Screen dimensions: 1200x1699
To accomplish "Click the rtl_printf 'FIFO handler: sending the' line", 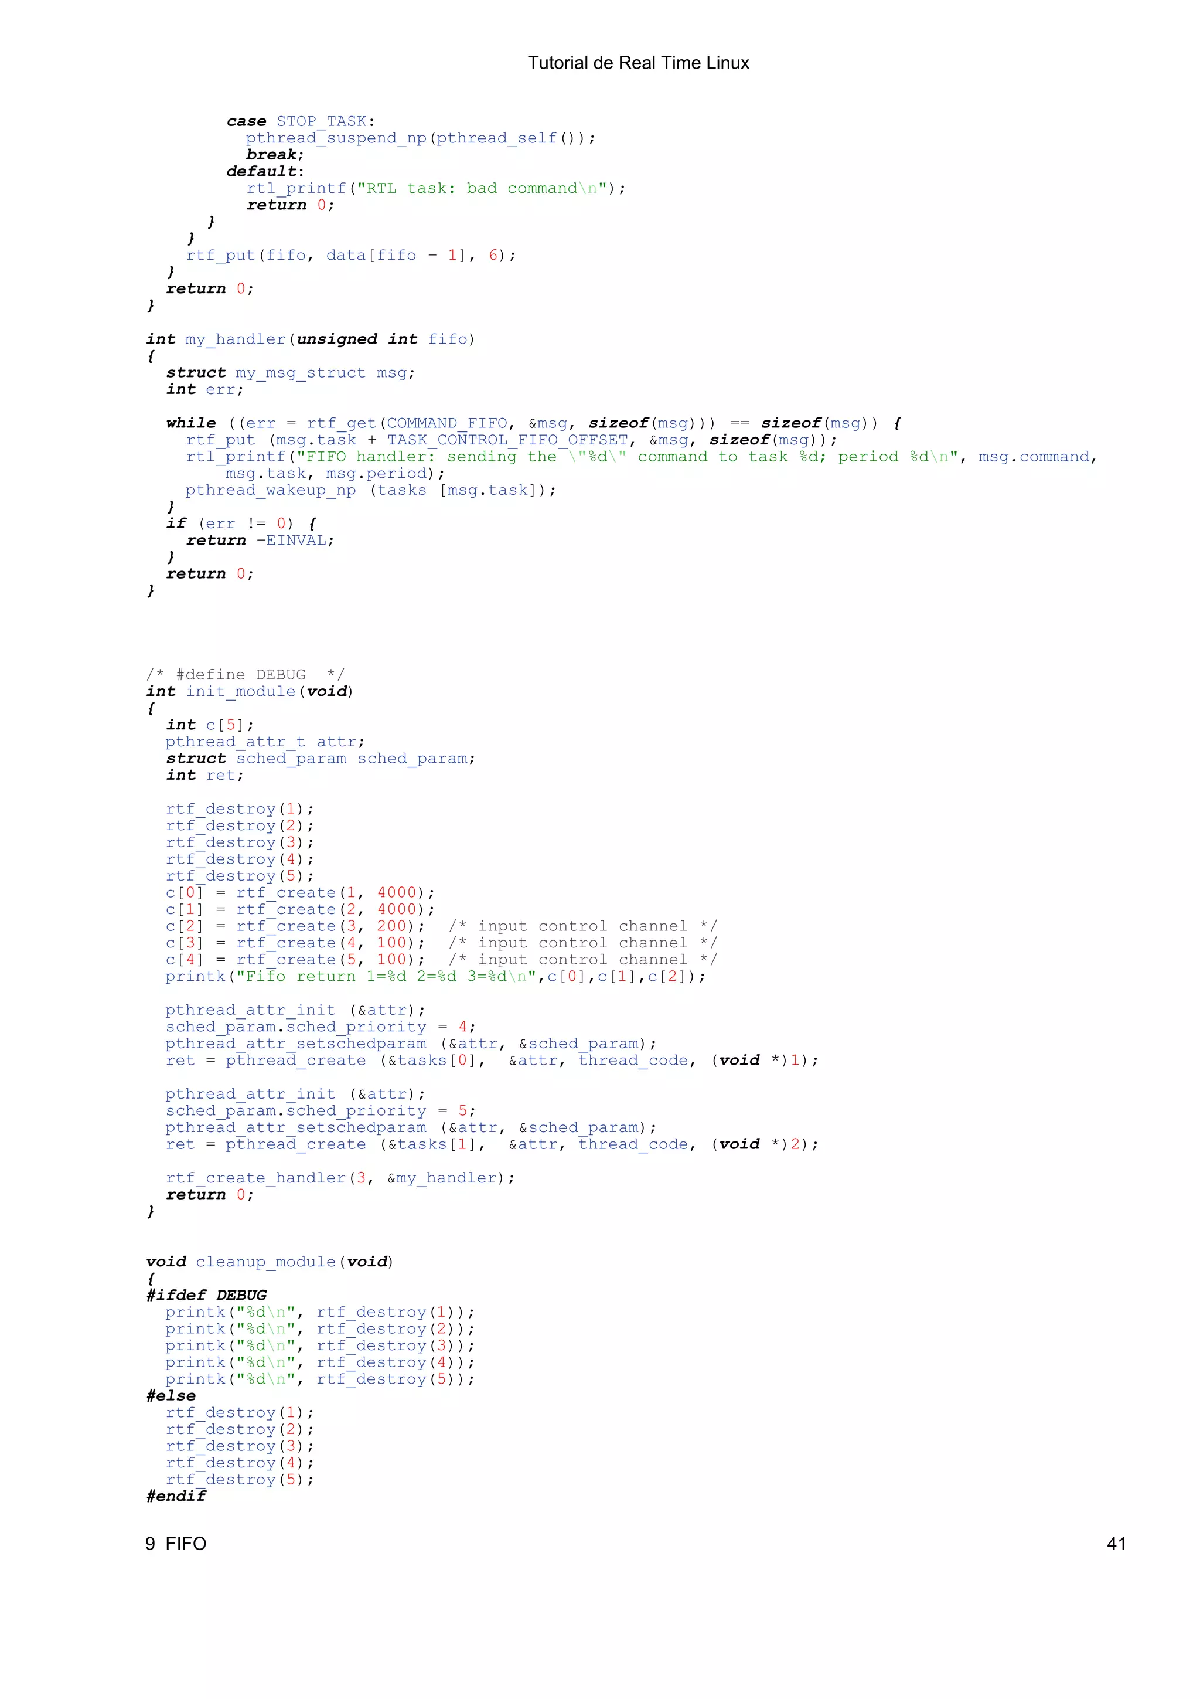I will tap(642, 457).
